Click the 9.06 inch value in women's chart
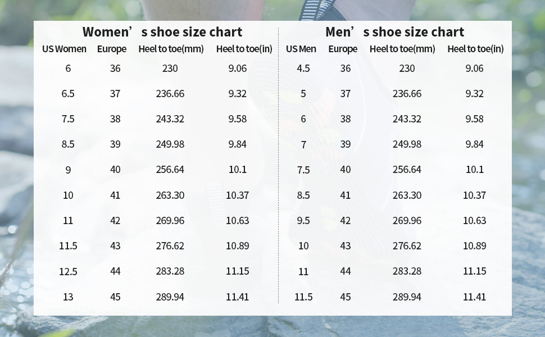 pyautogui.click(x=238, y=69)
